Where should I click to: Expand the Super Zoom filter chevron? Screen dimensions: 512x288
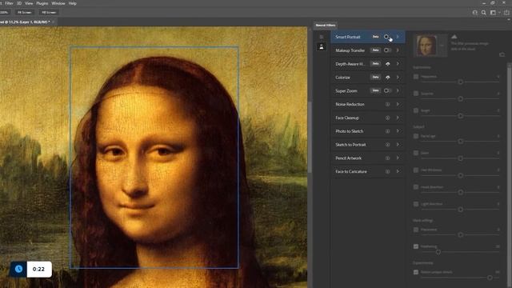pyautogui.click(x=398, y=90)
